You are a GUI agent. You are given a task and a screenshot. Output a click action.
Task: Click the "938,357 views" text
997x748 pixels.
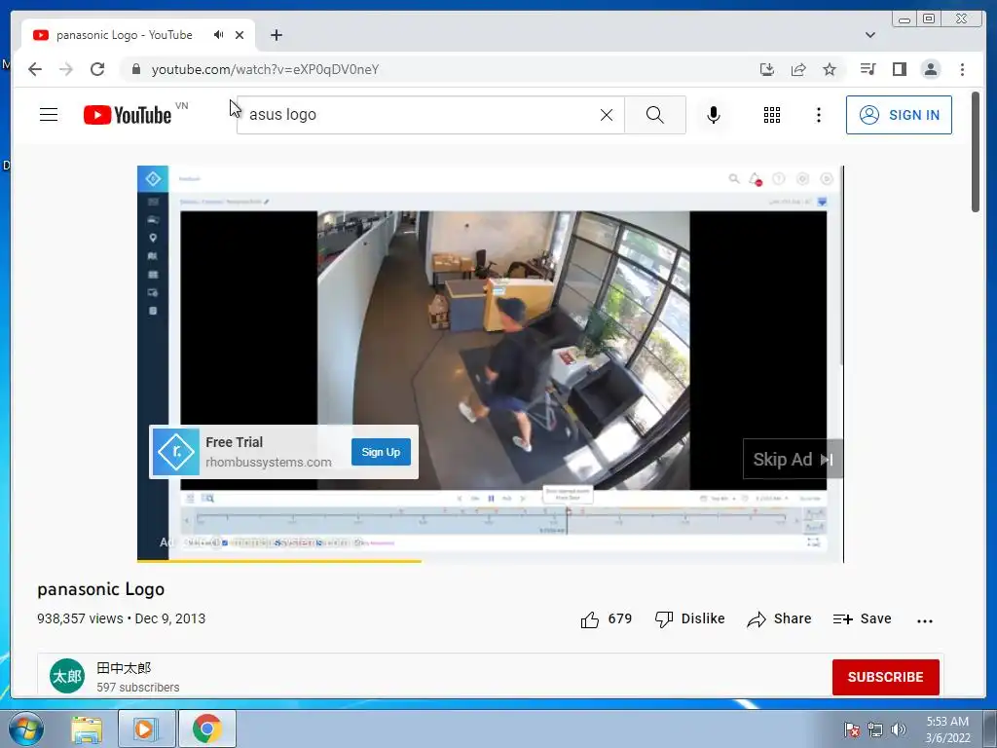click(x=80, y=618)
